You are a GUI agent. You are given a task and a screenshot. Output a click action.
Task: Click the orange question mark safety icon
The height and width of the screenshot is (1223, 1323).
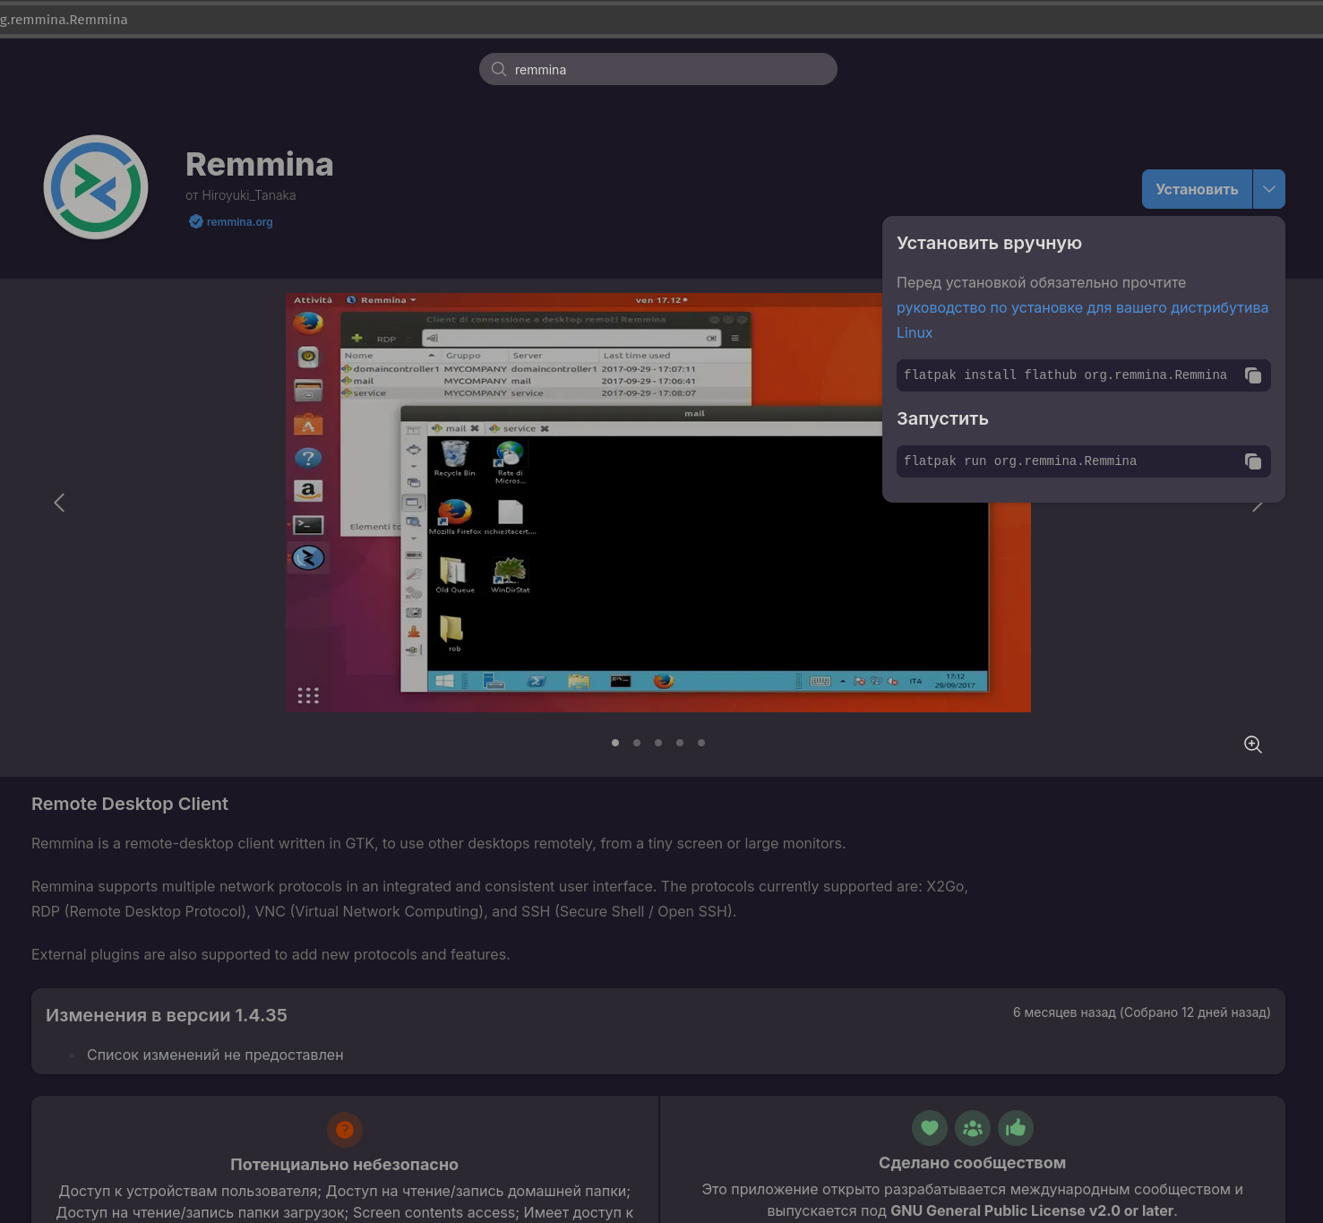point(345,1130)
